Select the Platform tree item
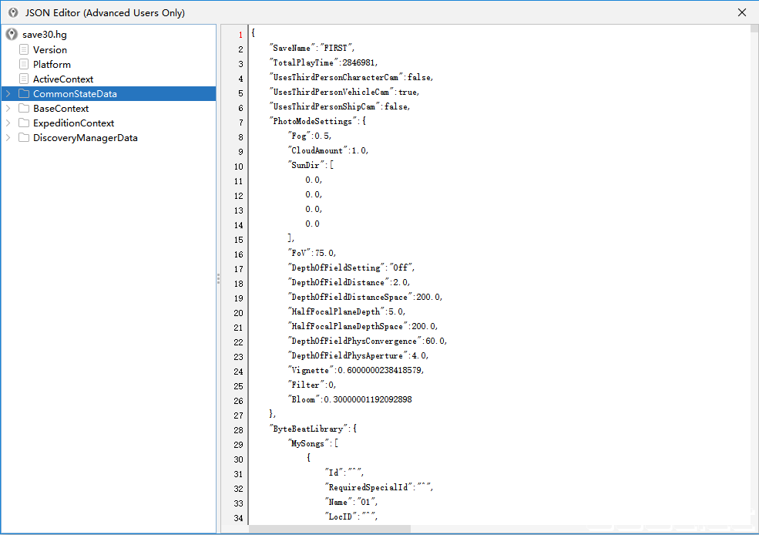Viewport: 759px width, 535px height. click(x=52, y=65)
